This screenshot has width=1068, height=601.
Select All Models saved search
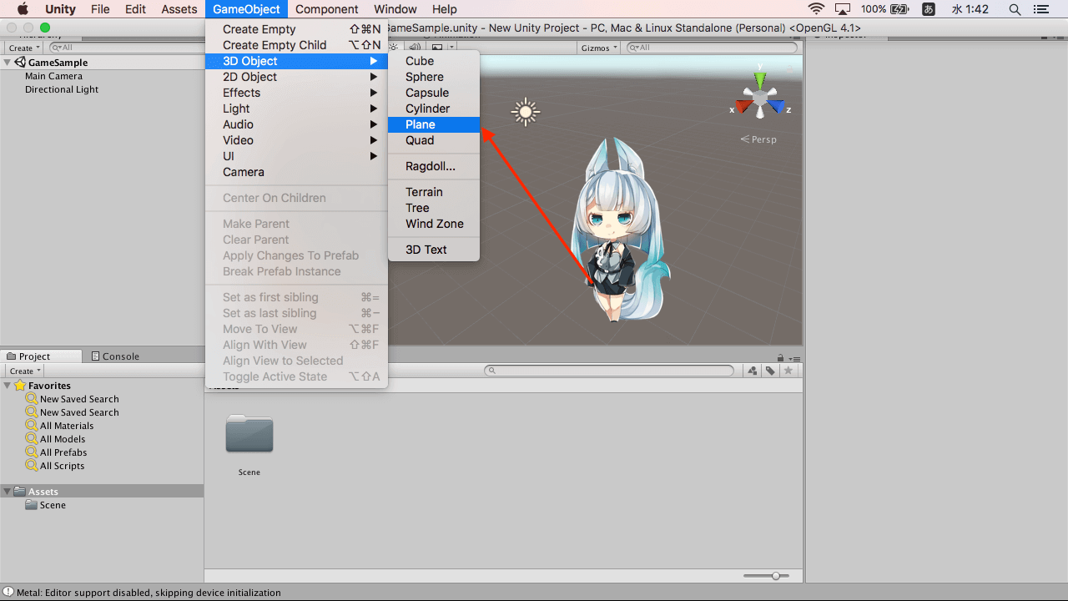(56, 439)
